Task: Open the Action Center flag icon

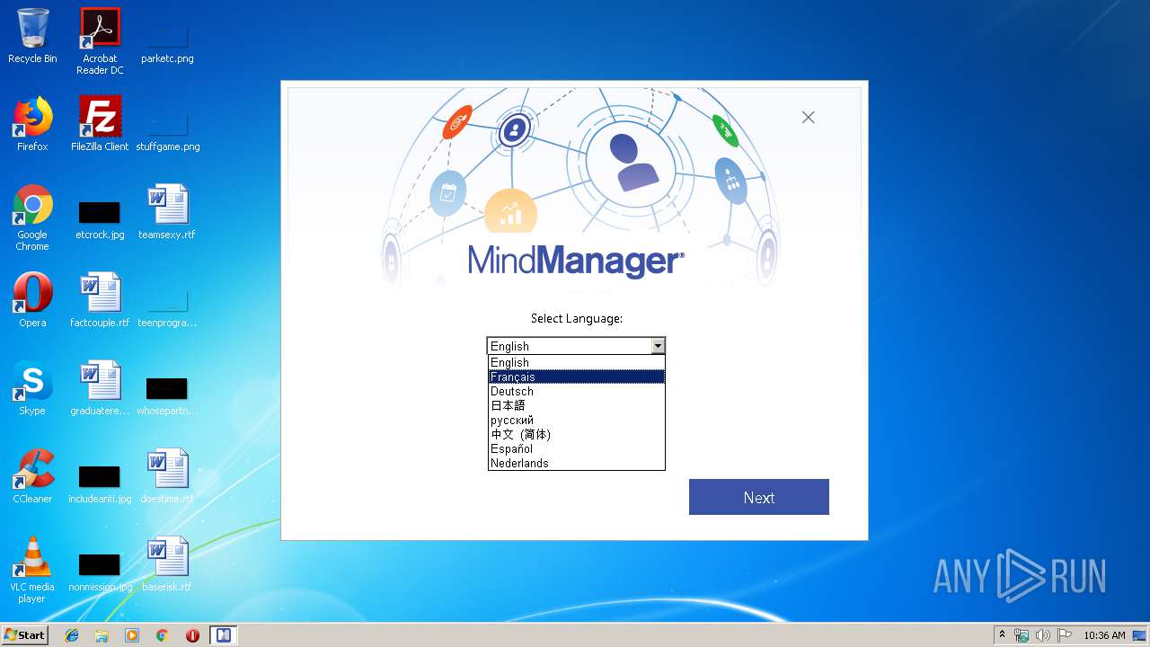Action: tap(1065, 635)
